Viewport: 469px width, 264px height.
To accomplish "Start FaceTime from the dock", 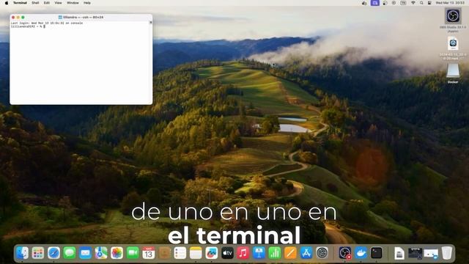I will coord(133,253).
